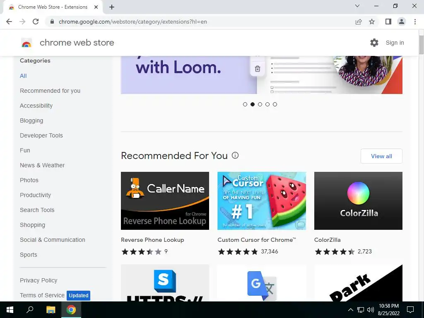
Task: Reload the page with the refresh icon
Action: (36, 22)
